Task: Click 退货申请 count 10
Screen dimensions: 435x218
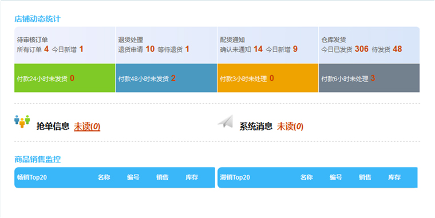Action: click(x=150, y=49)
